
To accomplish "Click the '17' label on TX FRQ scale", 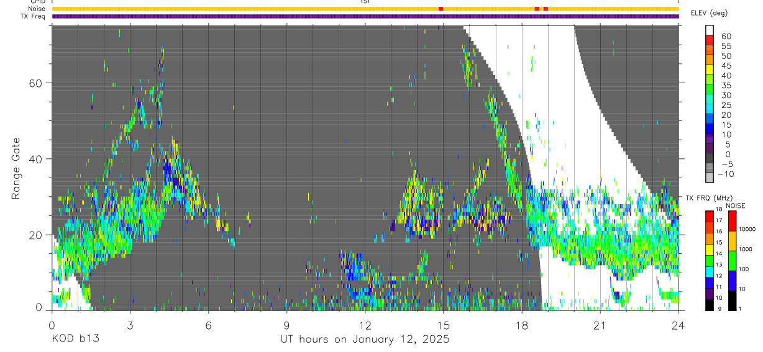I will 719,220.
